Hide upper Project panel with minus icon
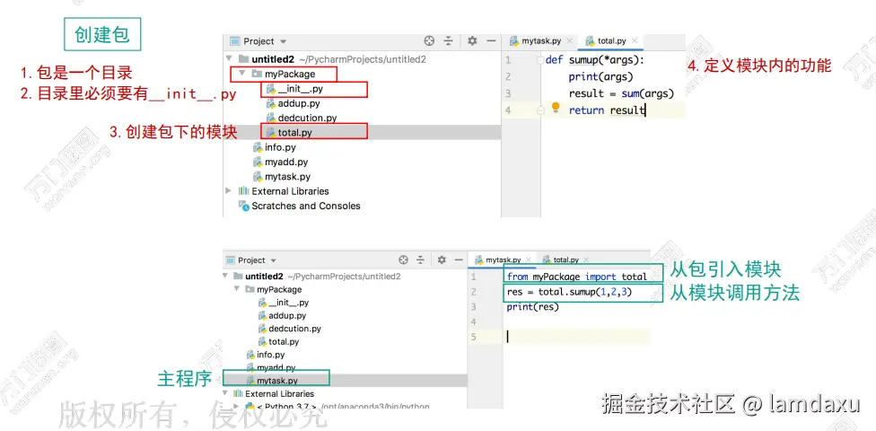876x431 pixels. click(x=491, y=41)
